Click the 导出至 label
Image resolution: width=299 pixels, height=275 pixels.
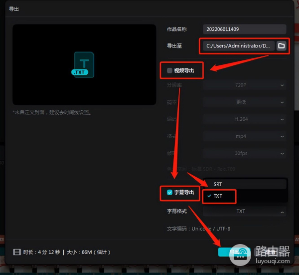[x=174, y=46]
